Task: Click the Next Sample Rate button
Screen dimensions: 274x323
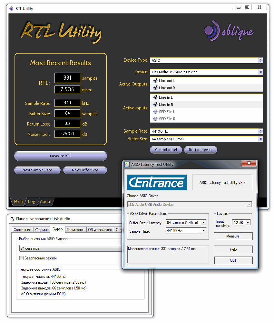Action: (37, 170)
